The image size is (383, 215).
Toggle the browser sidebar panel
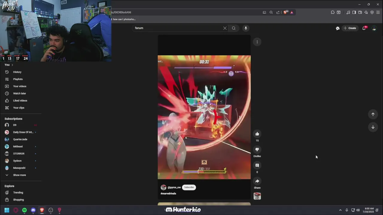354,12
